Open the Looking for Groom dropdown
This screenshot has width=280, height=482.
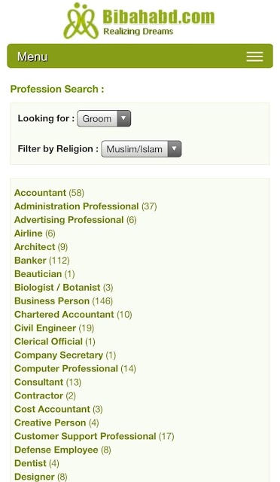pos(104,118)
